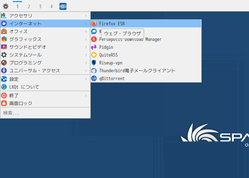Click the Firefox ESR fox icon
The height and width of the screenshot is (178, 249).
point(94,23)
